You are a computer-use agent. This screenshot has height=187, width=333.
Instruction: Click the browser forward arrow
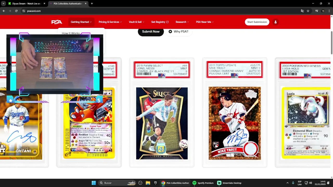point(10,11)
